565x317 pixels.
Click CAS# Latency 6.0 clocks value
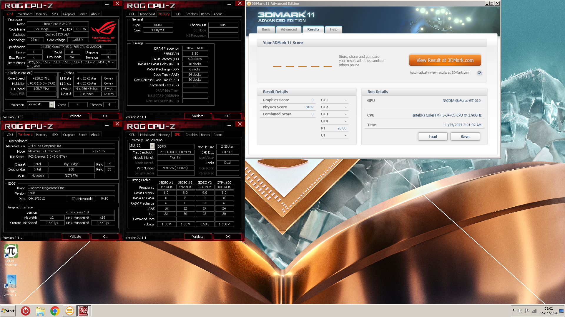[x=195, y=59]
